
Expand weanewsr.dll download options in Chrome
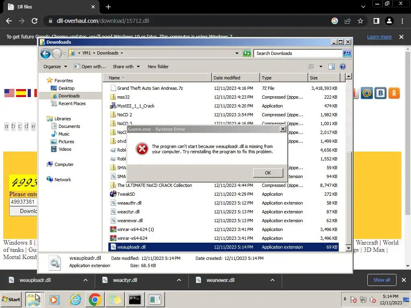point(273,280)
